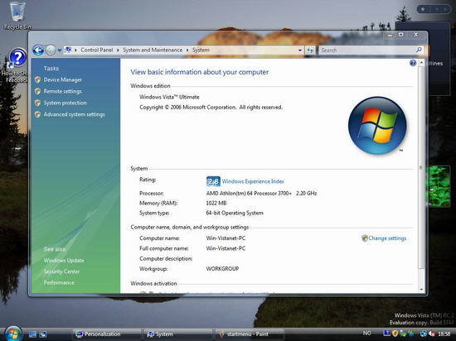The image size is (456, 341).
Task: Click the volume muted tray icon
Action: [432, 334]
